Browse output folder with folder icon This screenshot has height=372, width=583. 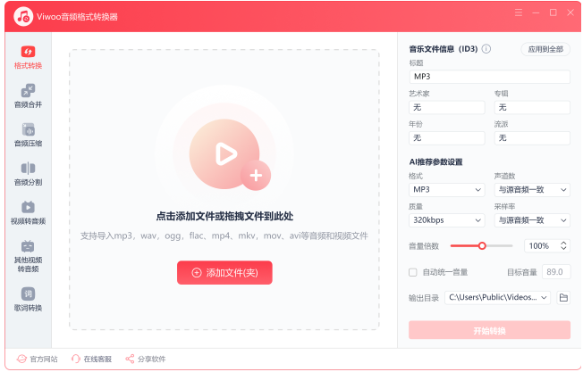coord(563,297)
